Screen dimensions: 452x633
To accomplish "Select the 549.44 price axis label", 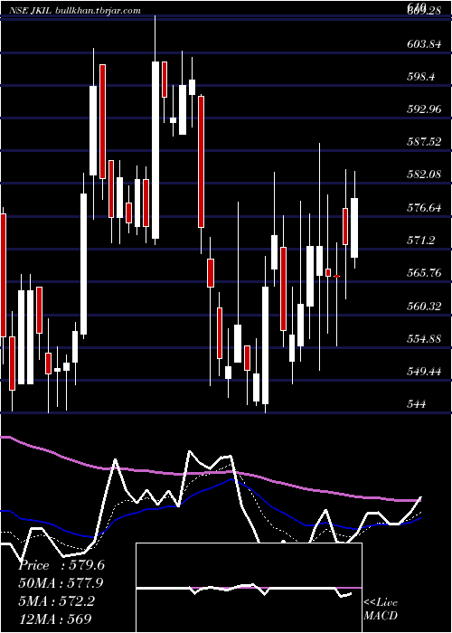I will [x=424, y=371].
